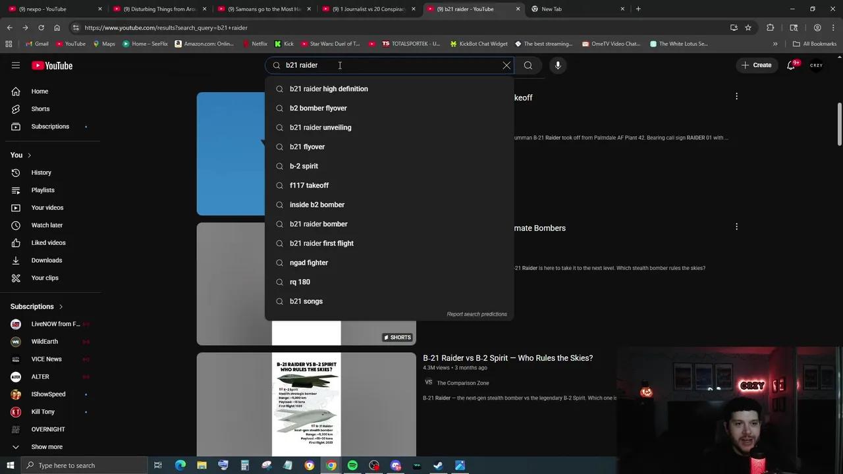Open the YouTube hamburger guide menu
Screen dimensions: 843x474
(16, 65)
